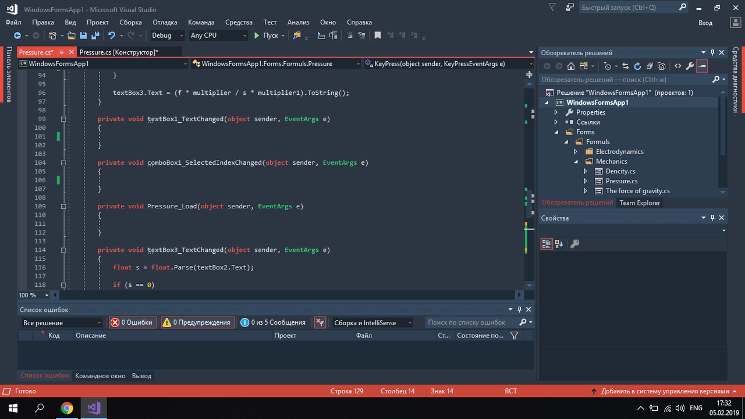
Task: Click Добавить в систему управления версиями
Action: coord(665,391)
